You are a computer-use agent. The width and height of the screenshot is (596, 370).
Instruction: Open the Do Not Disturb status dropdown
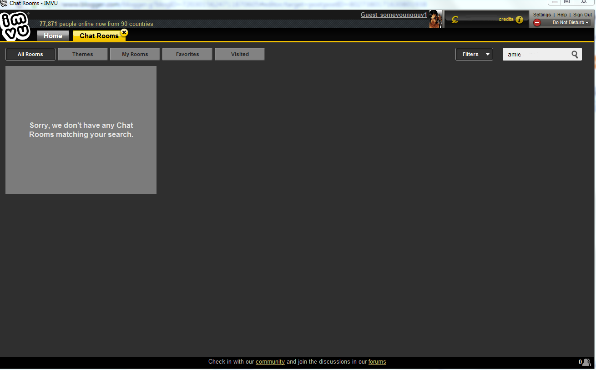pyautogui.click(x=571, y=23)
